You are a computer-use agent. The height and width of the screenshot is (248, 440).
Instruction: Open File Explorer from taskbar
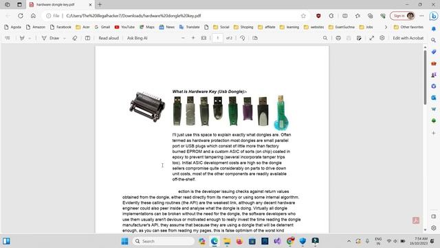point(227,241)
